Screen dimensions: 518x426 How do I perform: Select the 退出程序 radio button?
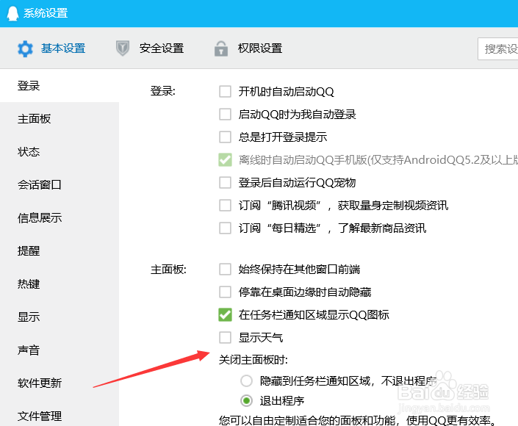point(246,400)
